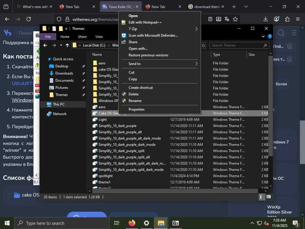Sort by Type column header
This screenshot has width=305, height=229.
click(228, 55)
